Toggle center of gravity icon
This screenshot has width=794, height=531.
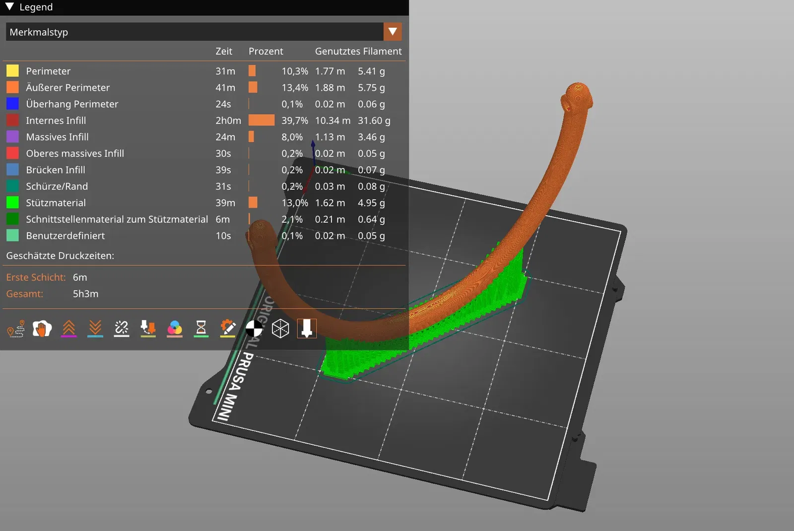254,328
